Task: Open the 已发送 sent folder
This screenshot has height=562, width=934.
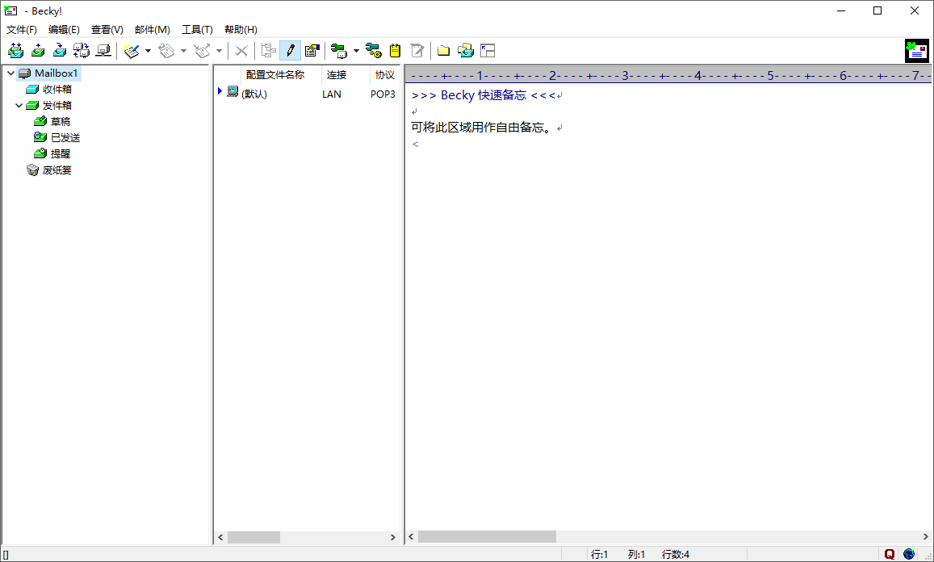Action: 65,137
